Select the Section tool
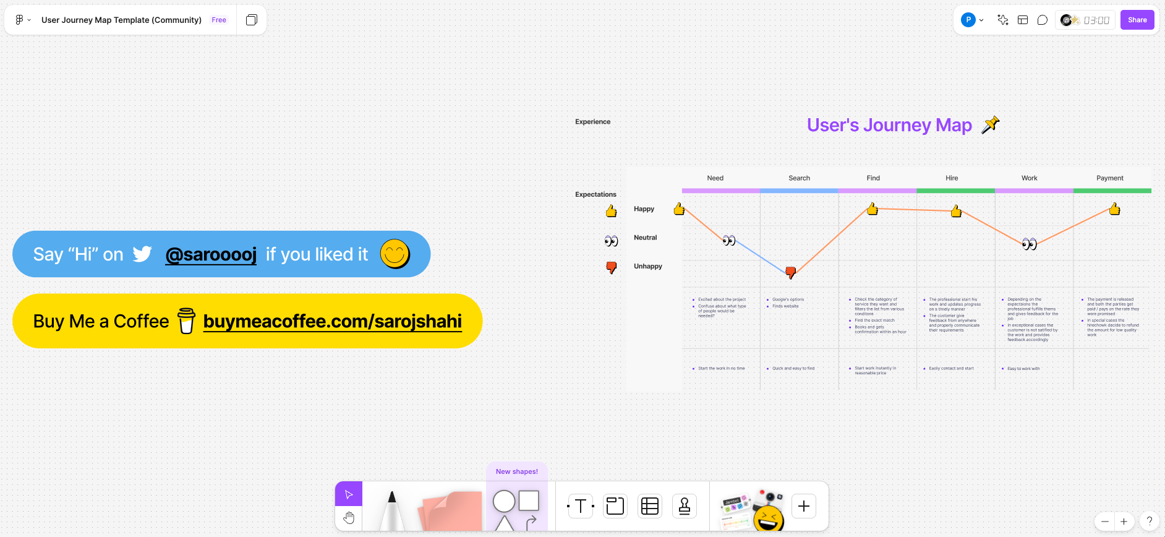1165x537 pixels. (615, 506)
